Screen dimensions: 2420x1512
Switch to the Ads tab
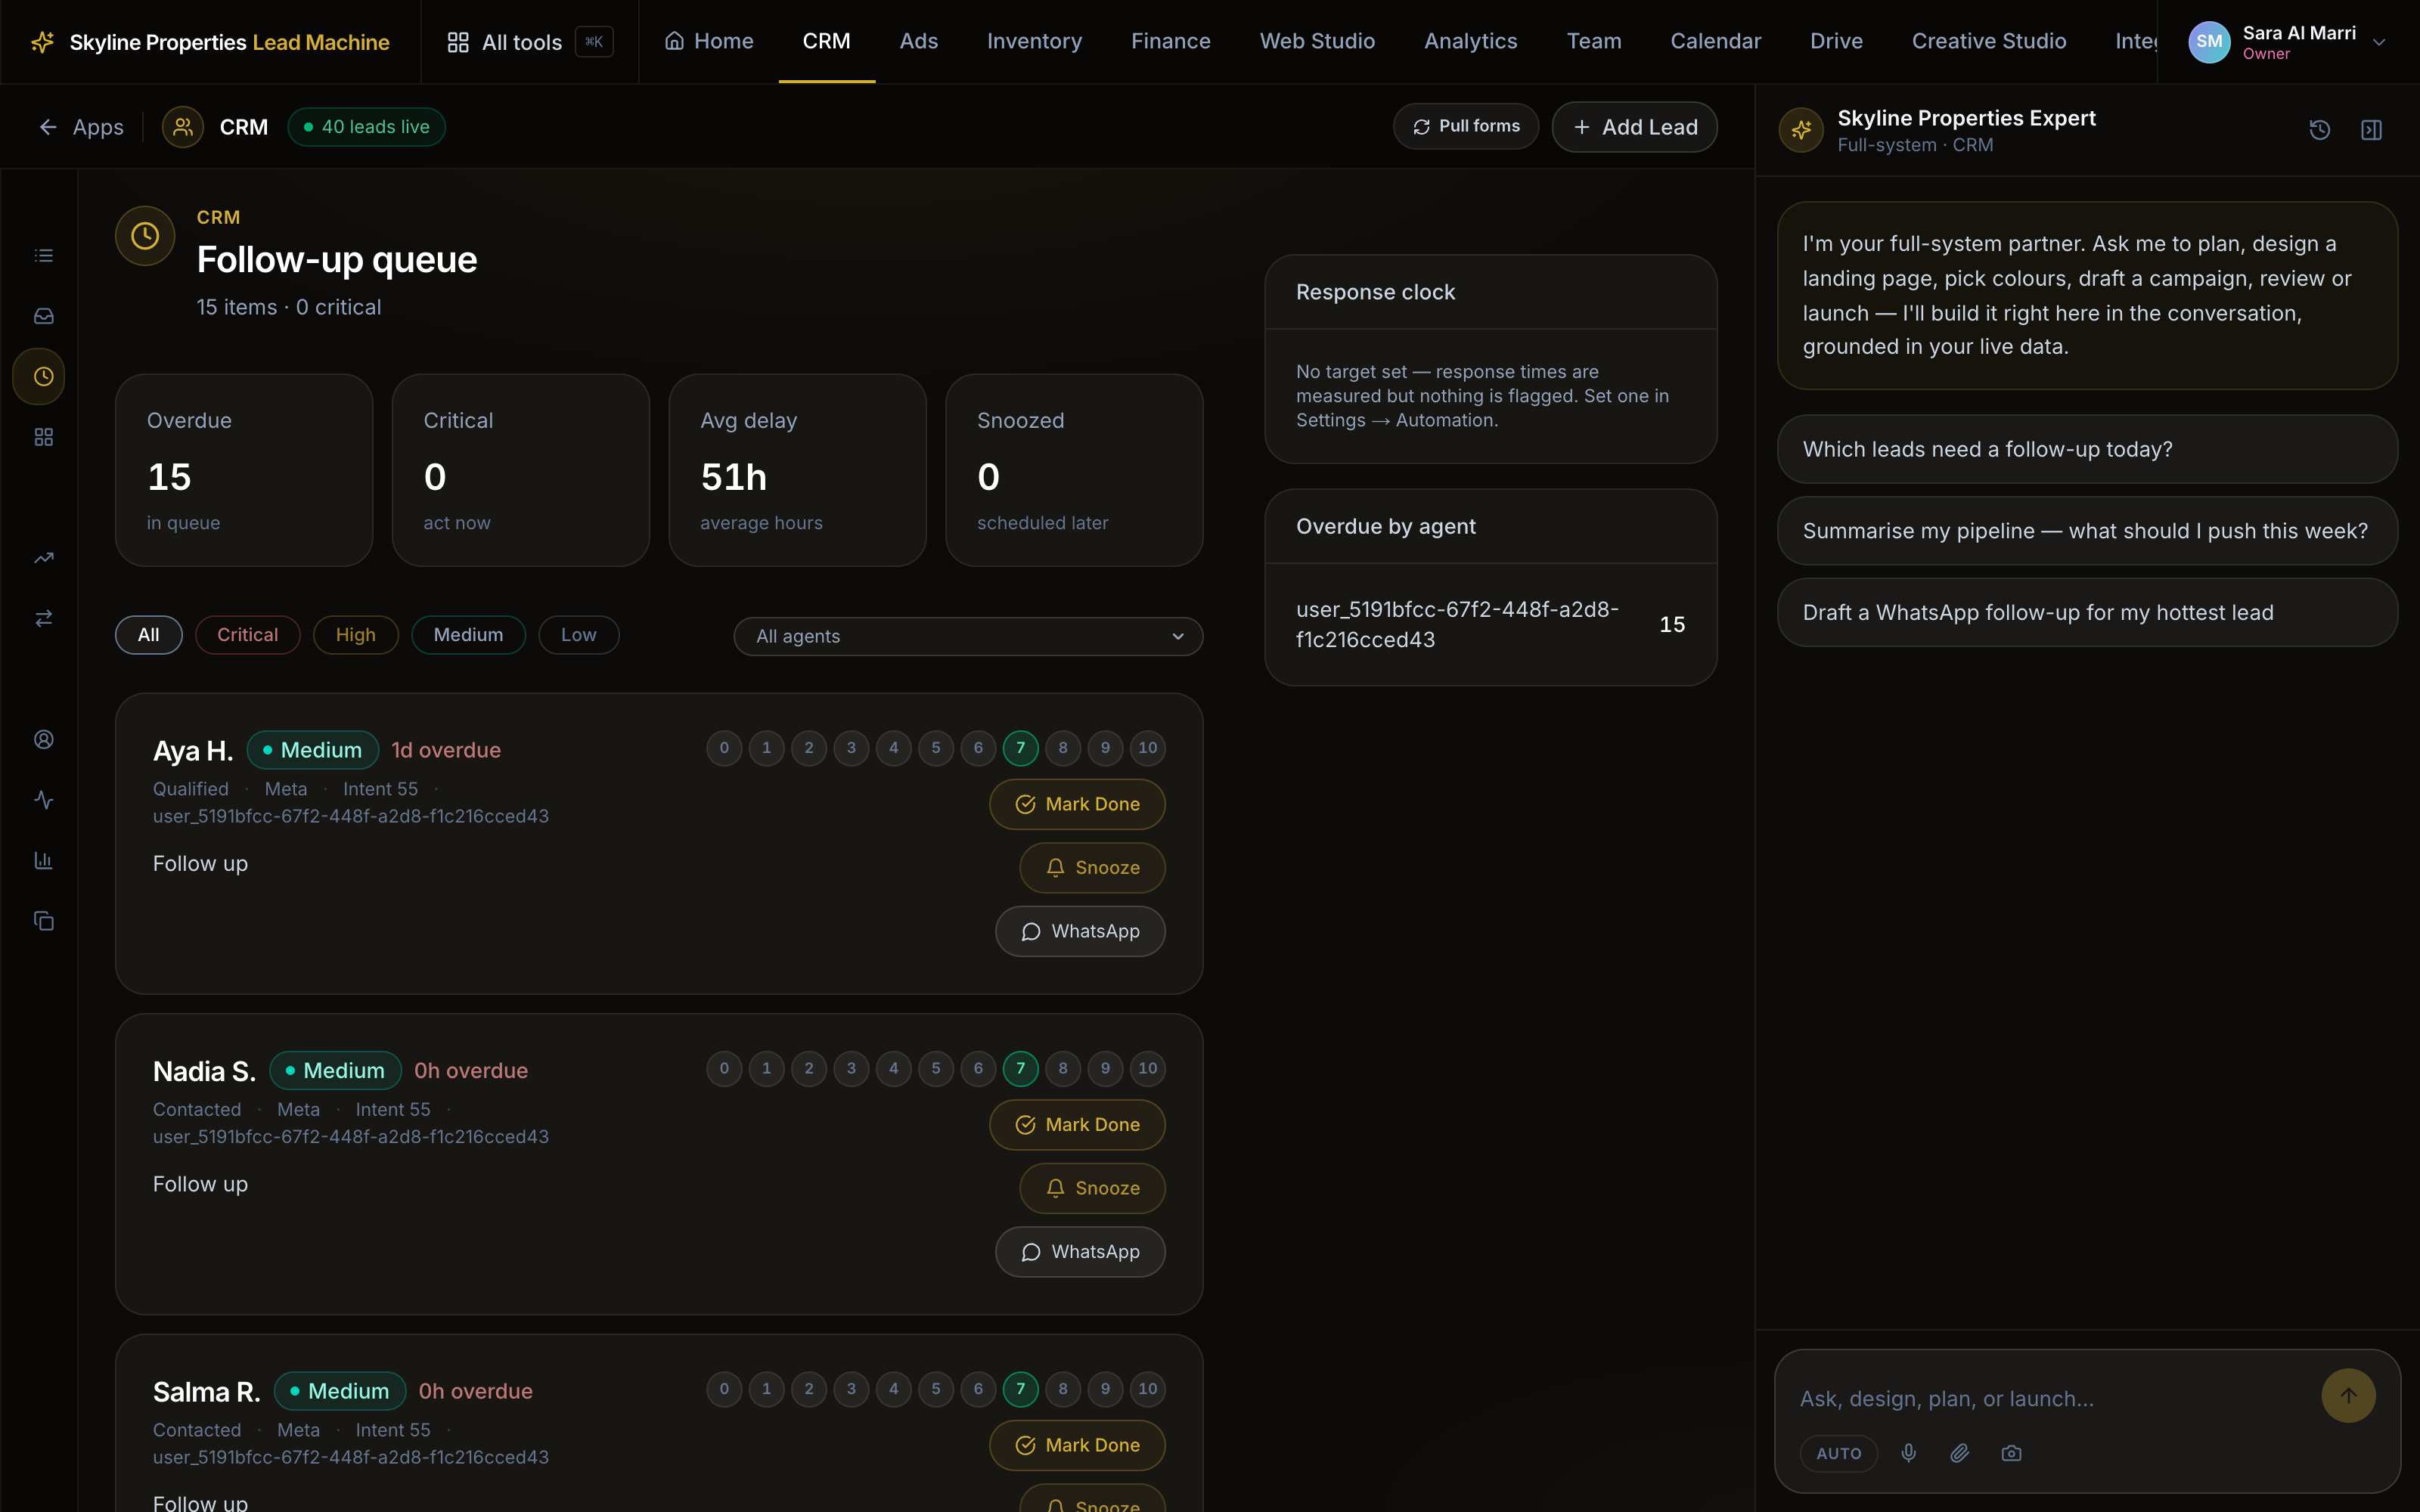point(919,41)
